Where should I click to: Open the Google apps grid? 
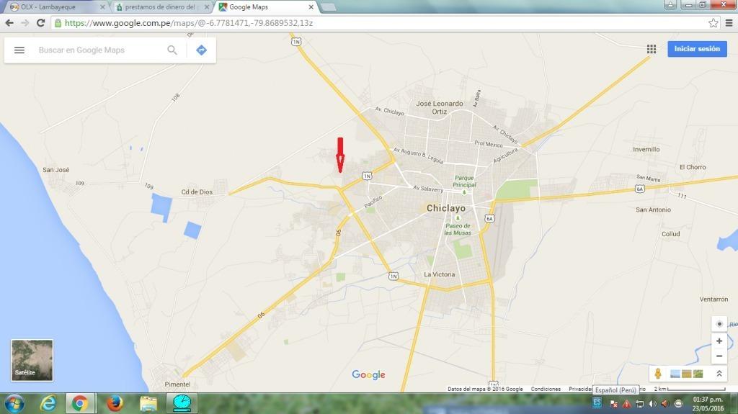(652, 49)
